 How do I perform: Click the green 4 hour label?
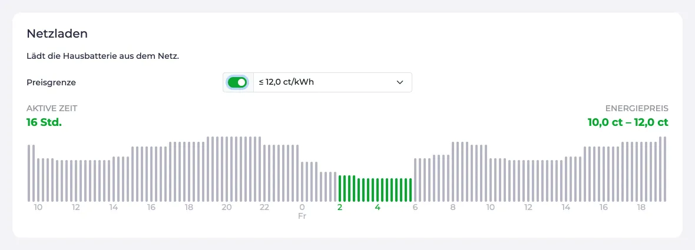click(377, 207)
